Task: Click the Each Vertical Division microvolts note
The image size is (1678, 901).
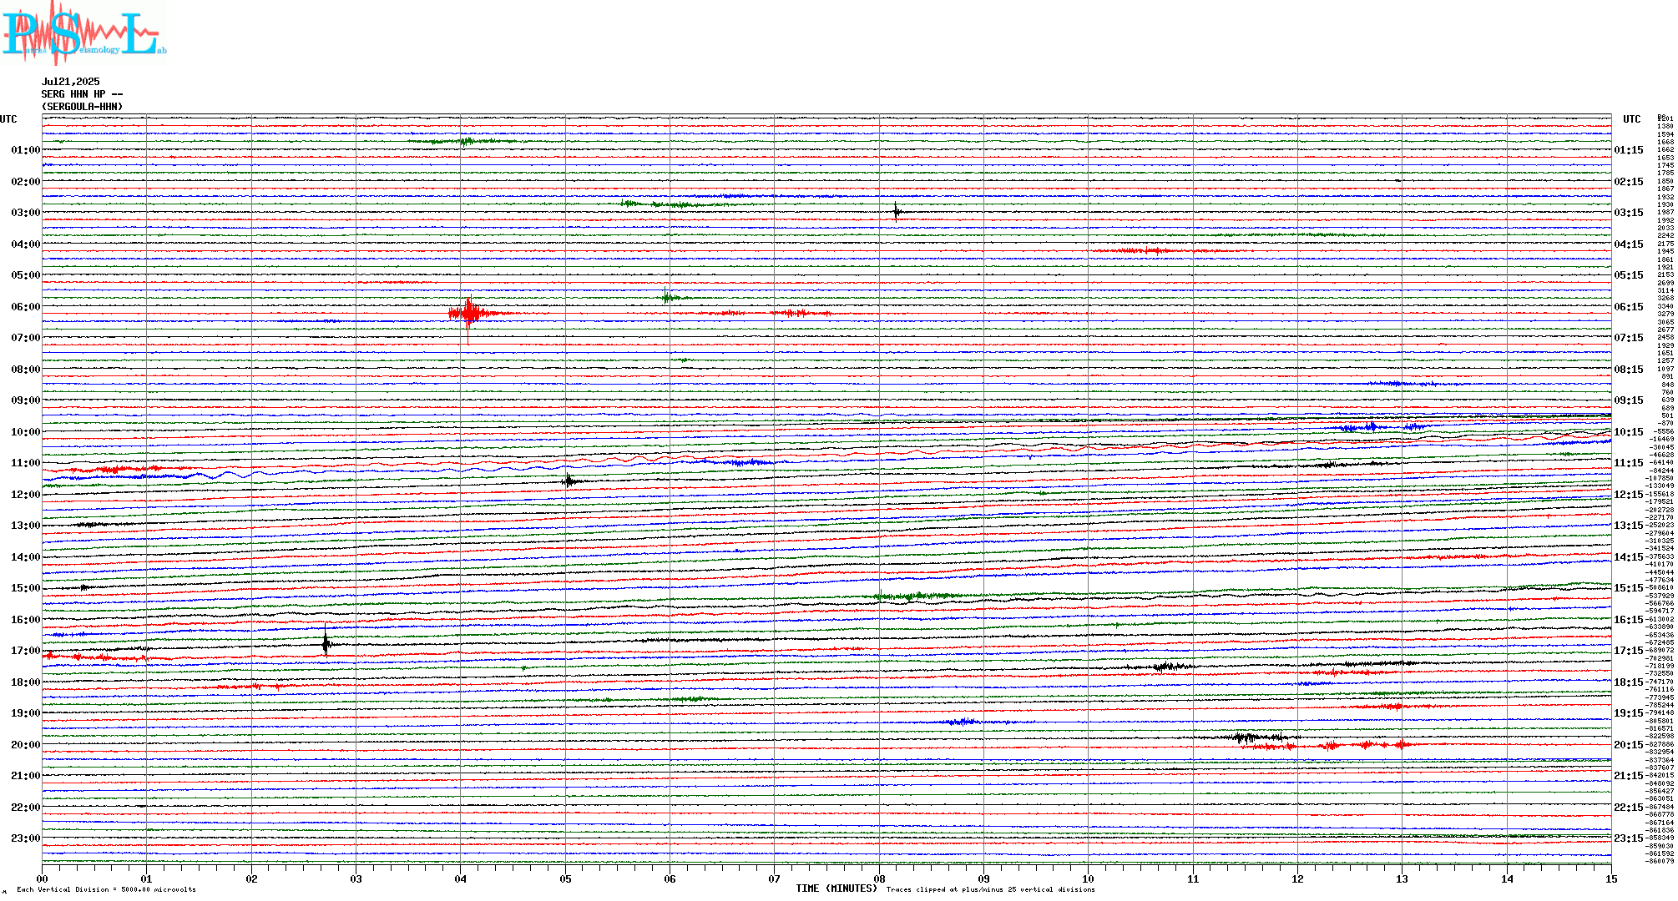Action: point(106,889)
